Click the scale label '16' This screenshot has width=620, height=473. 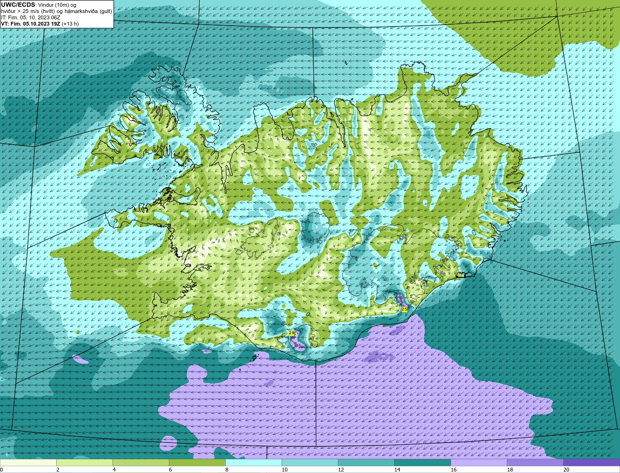click(454, 470)
